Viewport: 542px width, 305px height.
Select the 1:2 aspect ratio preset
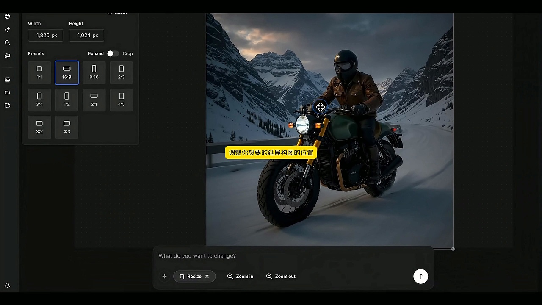click(66, 100)
